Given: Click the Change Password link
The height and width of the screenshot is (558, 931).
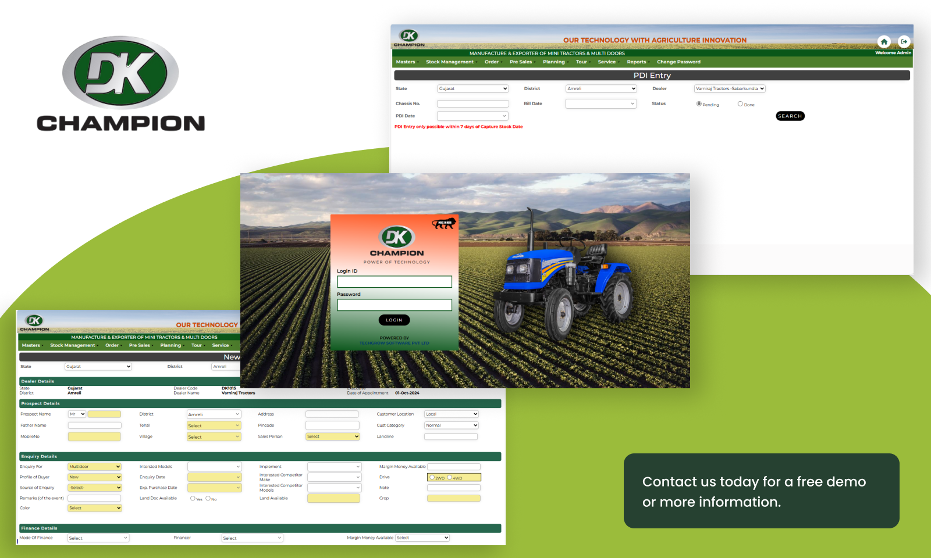Looking at the screenshot, I should (x=678, y=62).
